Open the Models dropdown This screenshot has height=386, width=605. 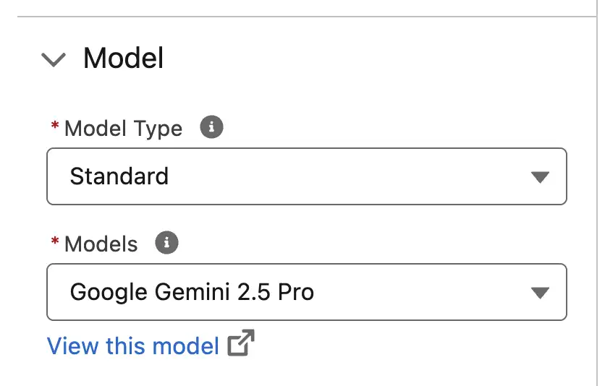[x=307, y=292]
